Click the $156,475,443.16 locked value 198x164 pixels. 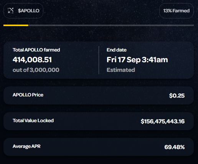click(x=163, y=121)
